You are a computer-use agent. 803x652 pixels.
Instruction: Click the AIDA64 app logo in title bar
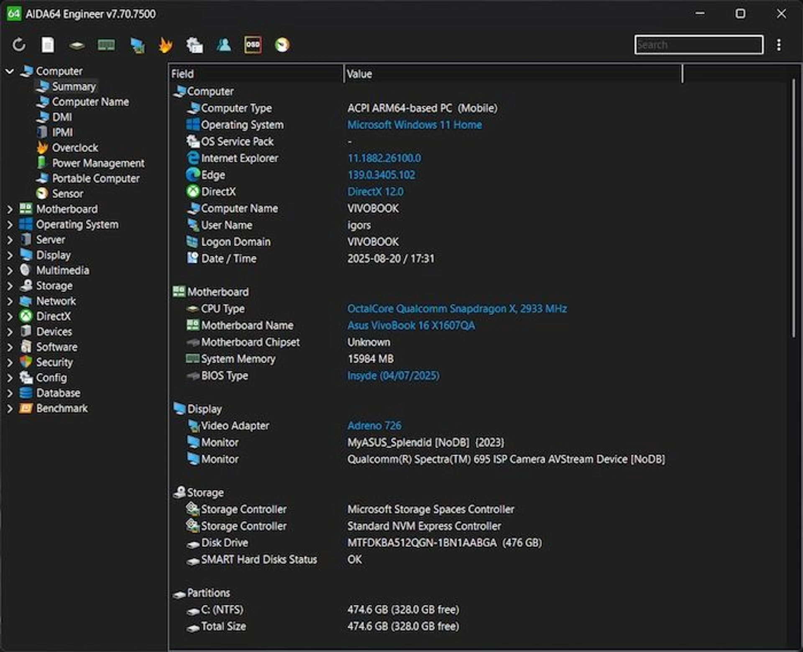click(x=14, y=14)
